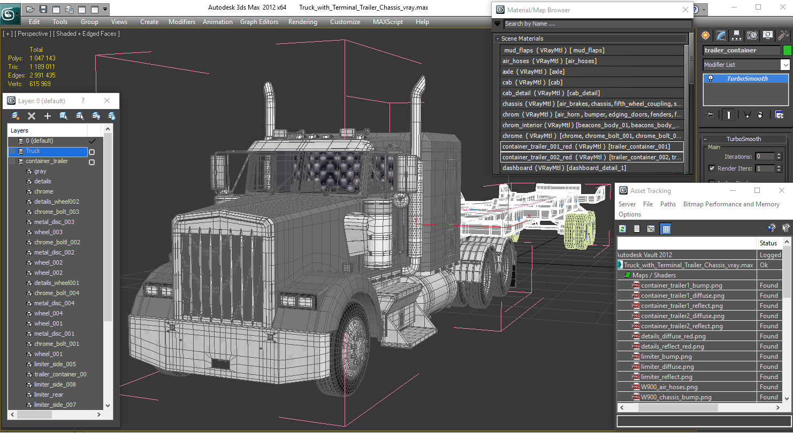This screenshot has height=433, width=793.
Task: Open the Display command panel tab
Action: [768, 35]
